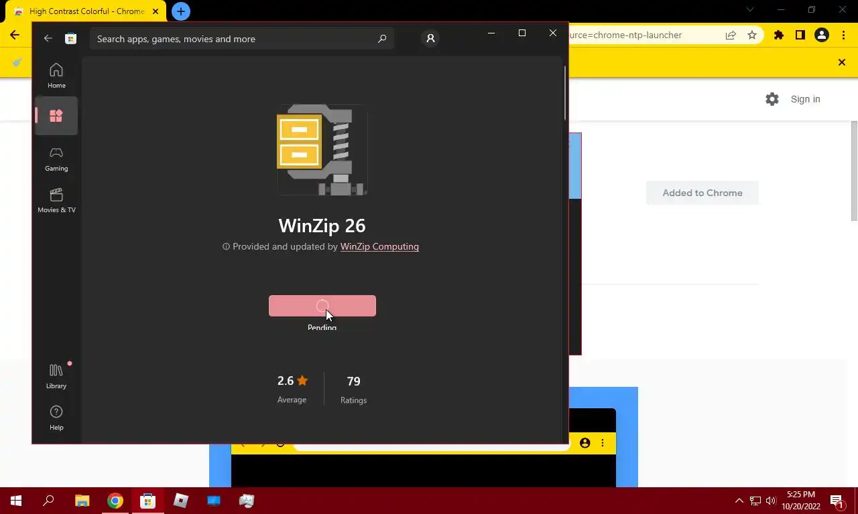Image resolution: width=858 pixels, height=514 pixels.
Task: Switch to Microsoft Store in taskbar
Action: point(147,501)
